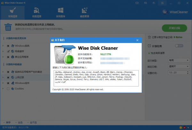The width and height of the screenshot is (192, 130).
Task: Click the 软件当前版本 status bar text
Action: (x=15, y=127)
